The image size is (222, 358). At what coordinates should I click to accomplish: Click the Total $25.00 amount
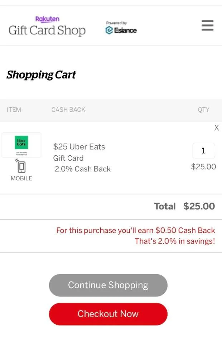click(x=199, y=206)
